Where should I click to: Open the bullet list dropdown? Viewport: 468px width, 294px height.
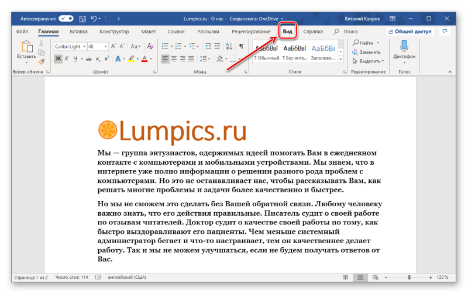click(171, 46)
